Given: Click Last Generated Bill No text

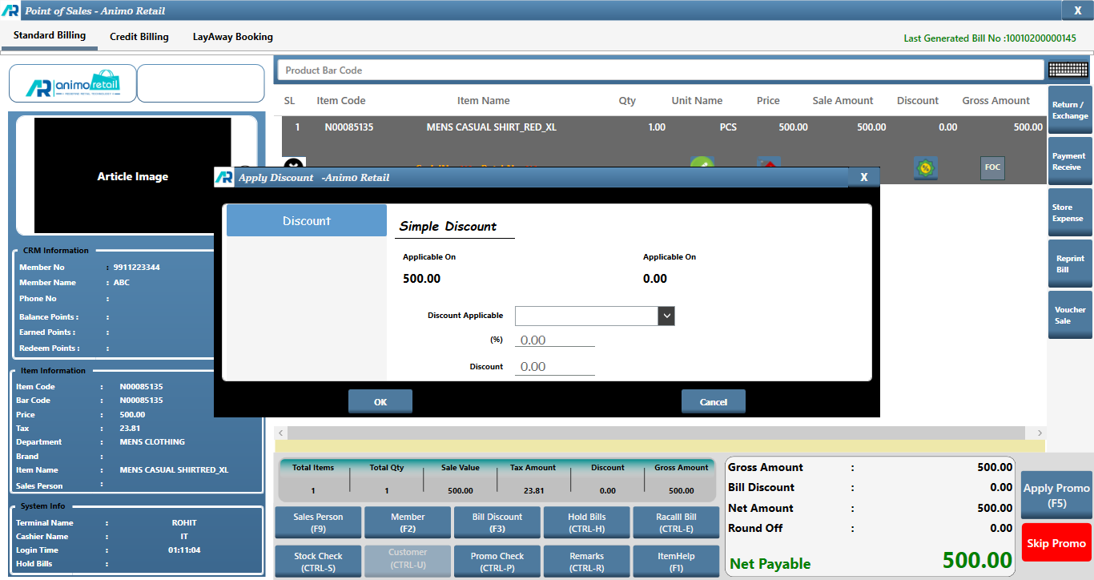Looking at the screenshot, I should 990,38.
